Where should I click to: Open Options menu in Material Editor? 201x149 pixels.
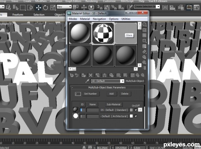pos(114,19)
